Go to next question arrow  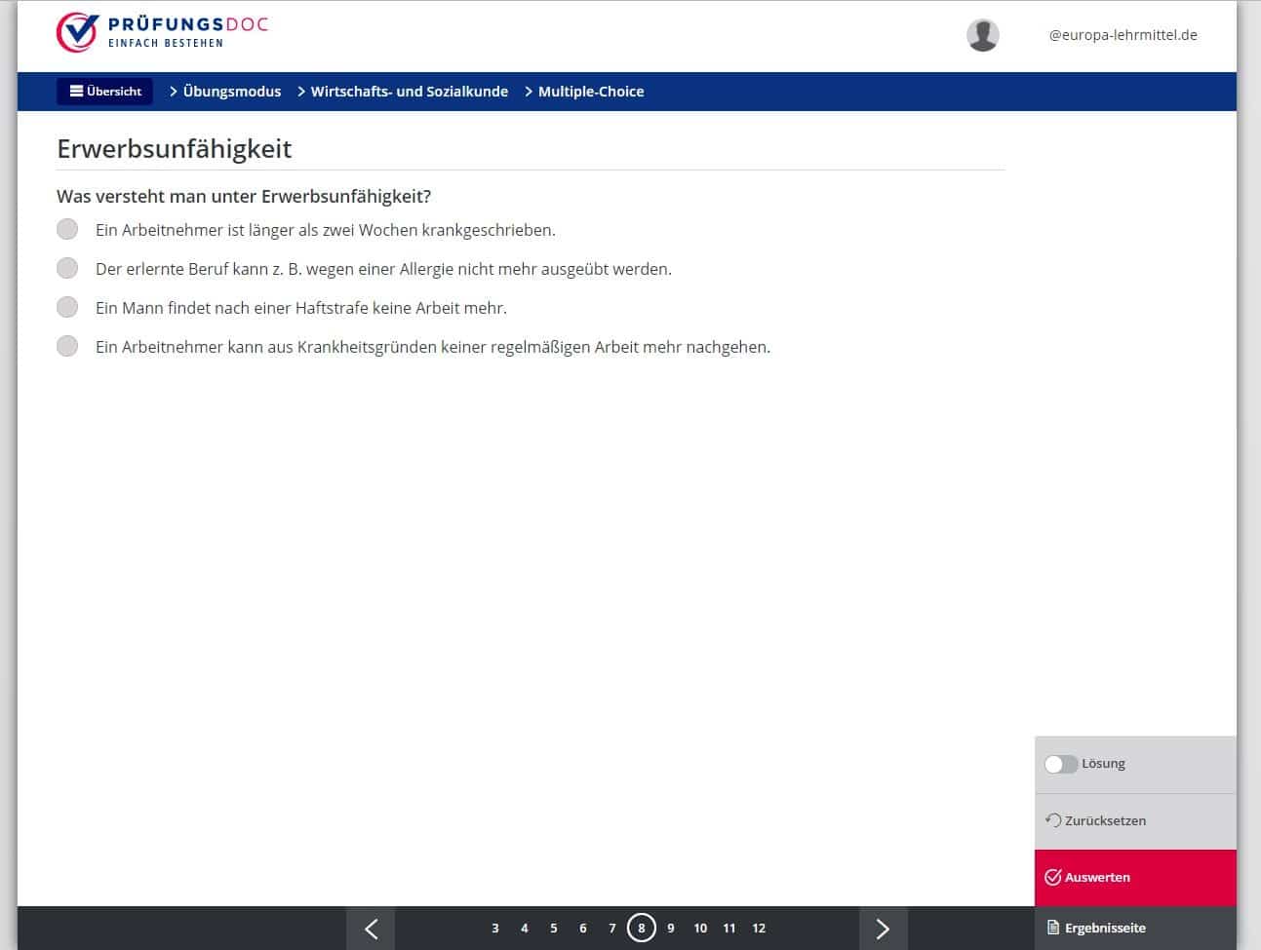pyautogui.click(x=883, y=929)
